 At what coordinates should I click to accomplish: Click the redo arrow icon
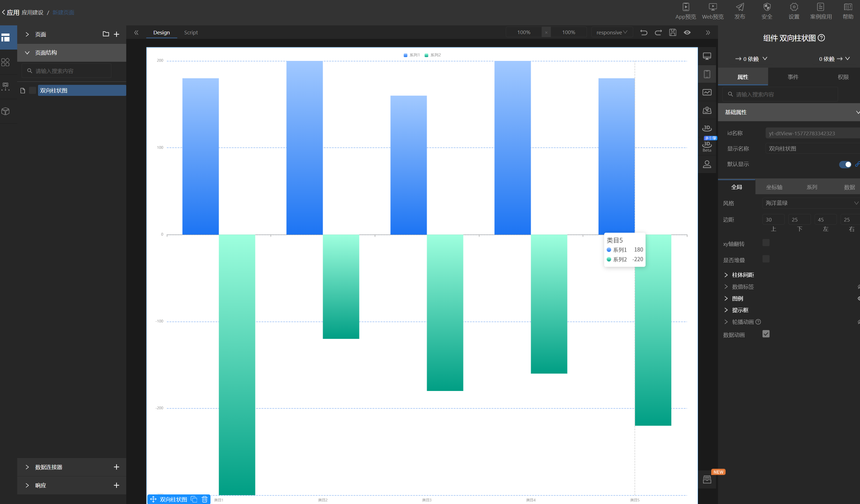(658, 32)
